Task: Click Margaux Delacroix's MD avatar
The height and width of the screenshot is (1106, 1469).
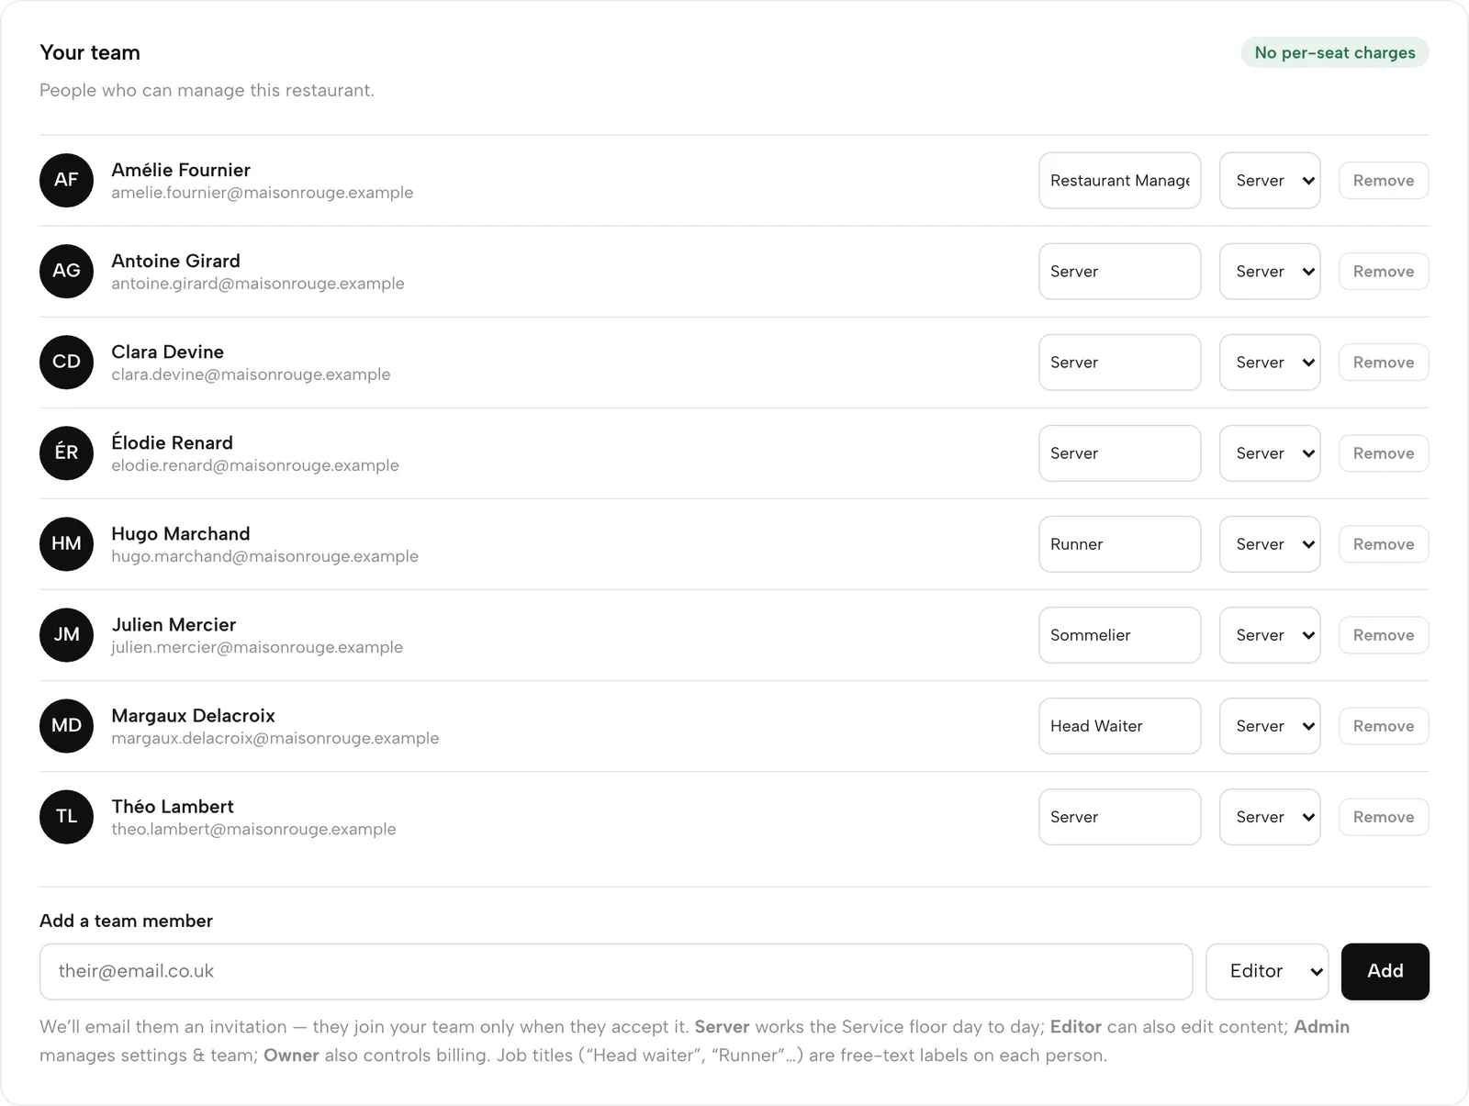Action: 66,725
